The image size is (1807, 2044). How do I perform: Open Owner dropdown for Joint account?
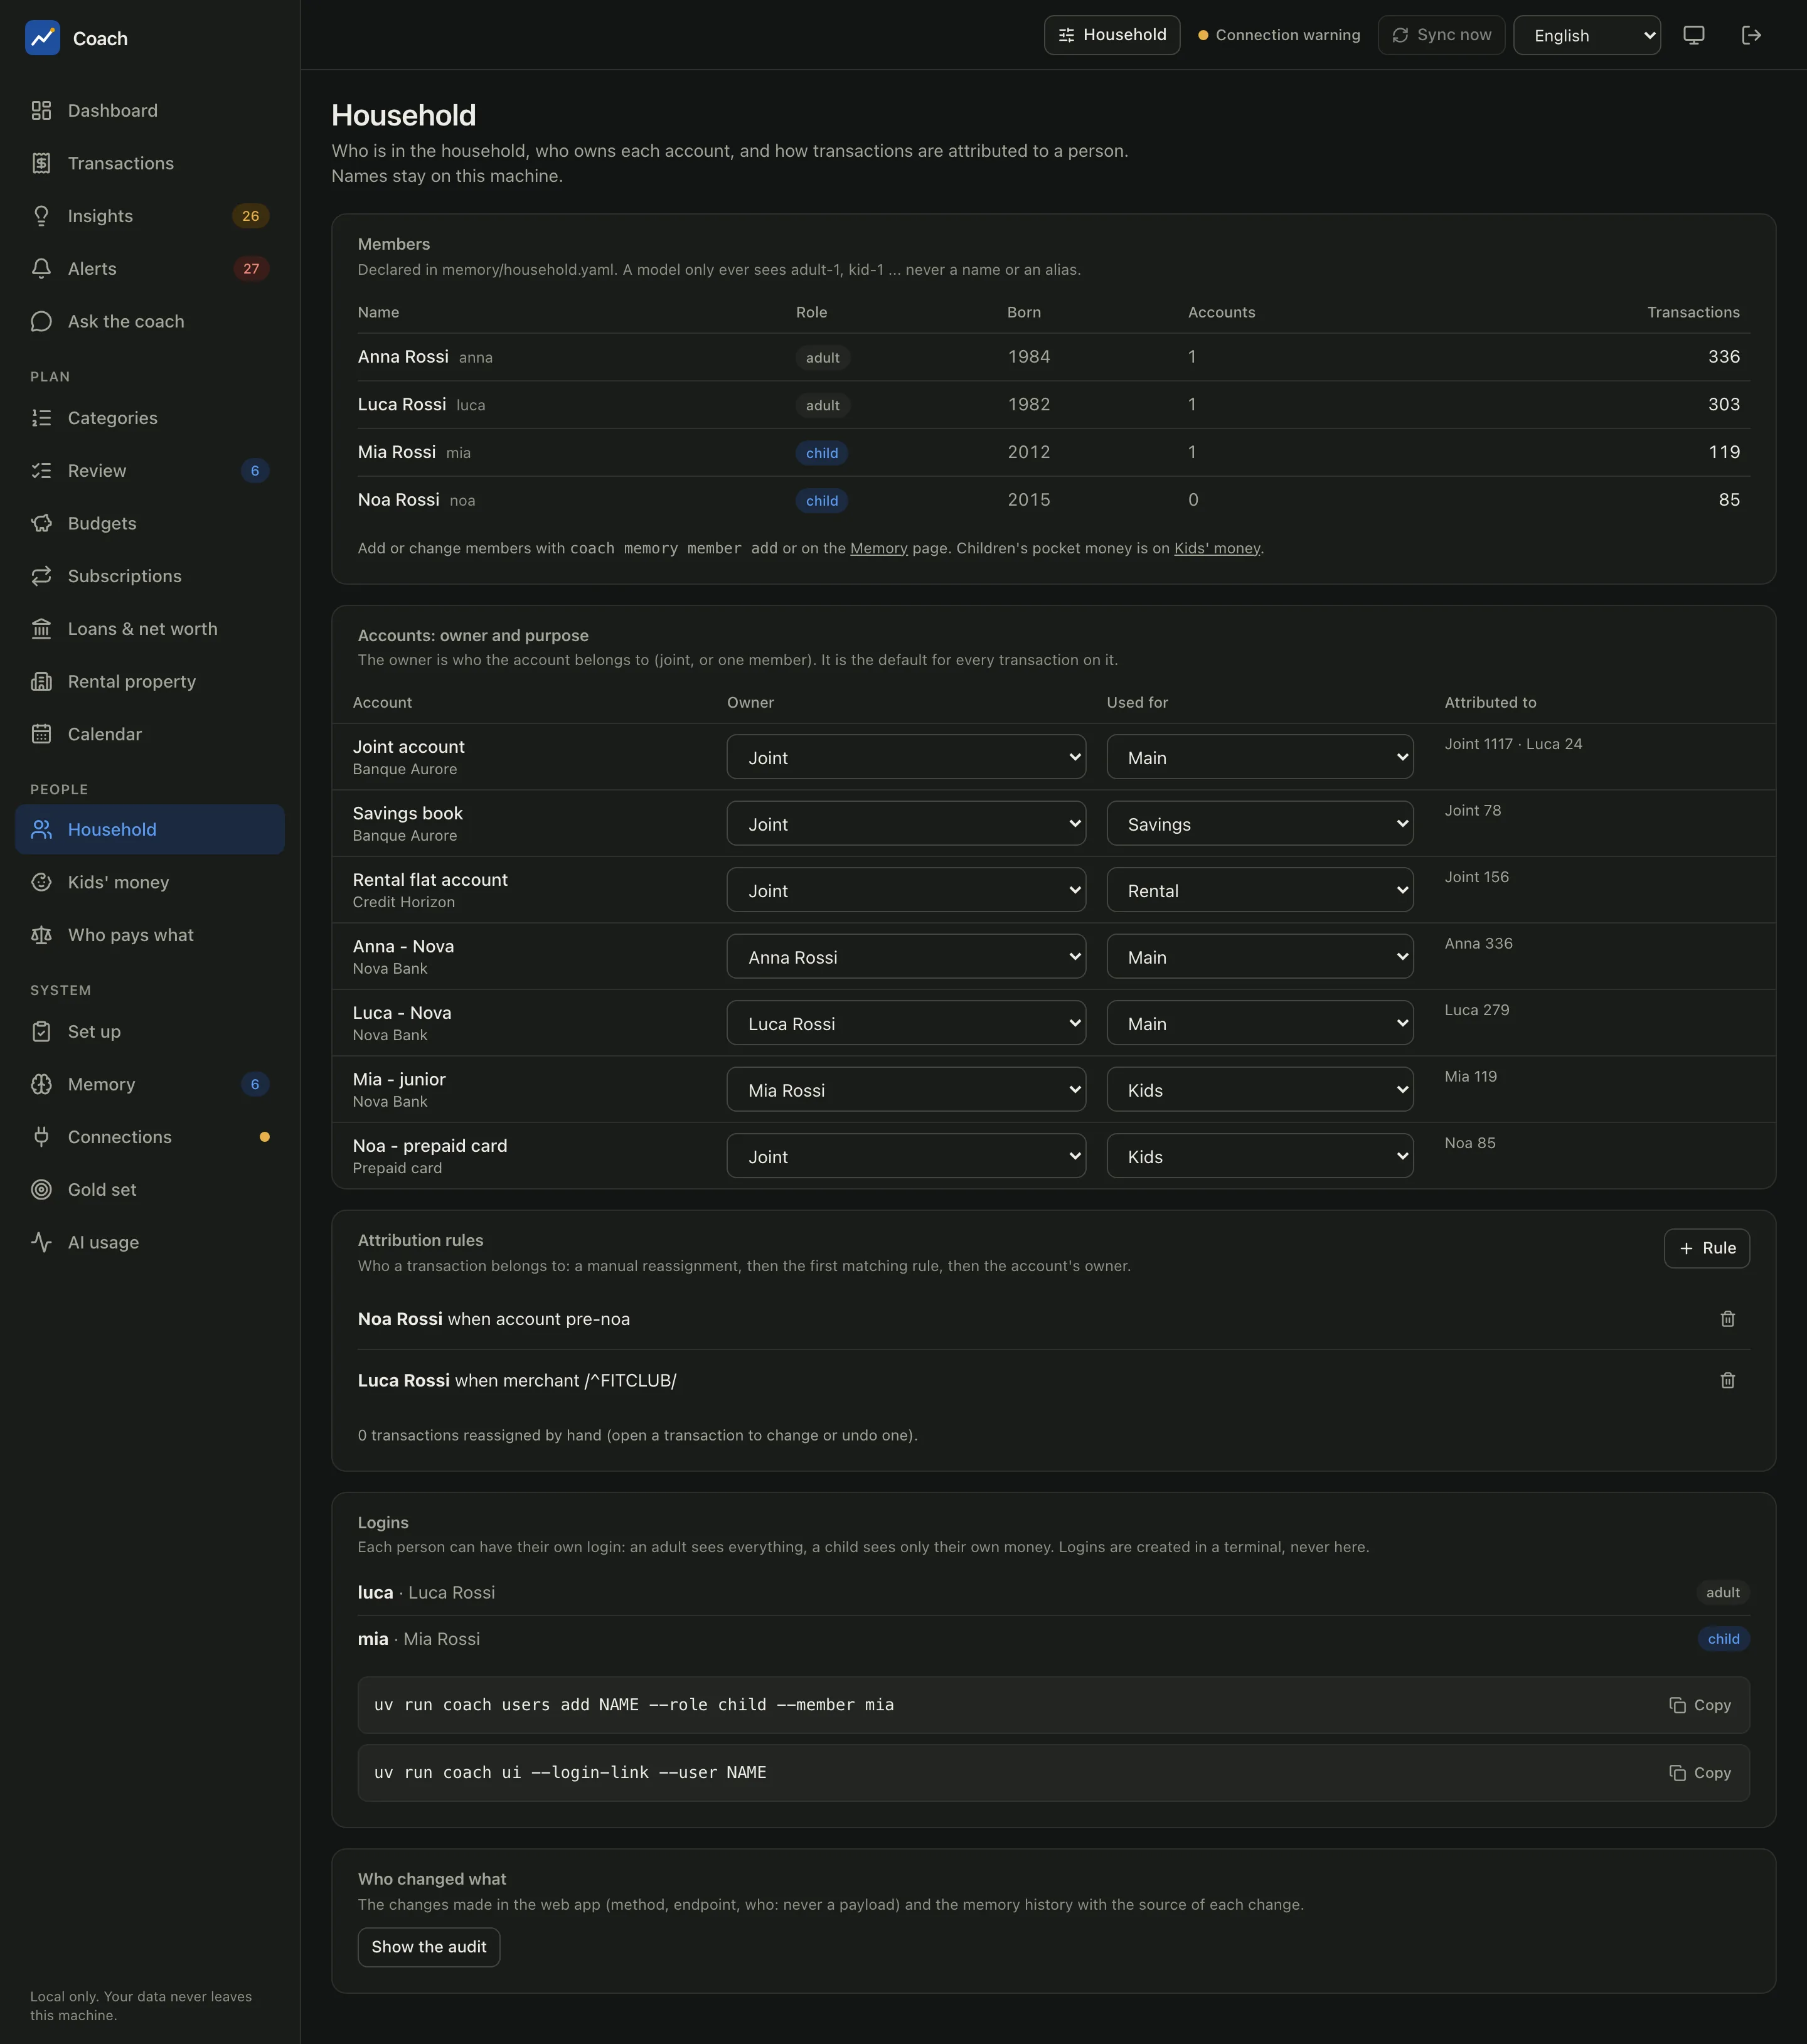pos(906,757)
